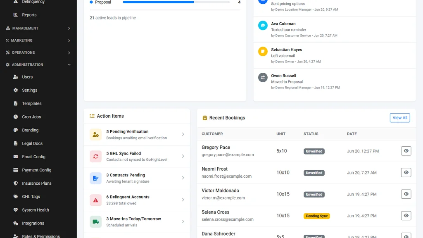Open the Users menu label
Screen dimensions: 423x238
click(x=27, y=77)
